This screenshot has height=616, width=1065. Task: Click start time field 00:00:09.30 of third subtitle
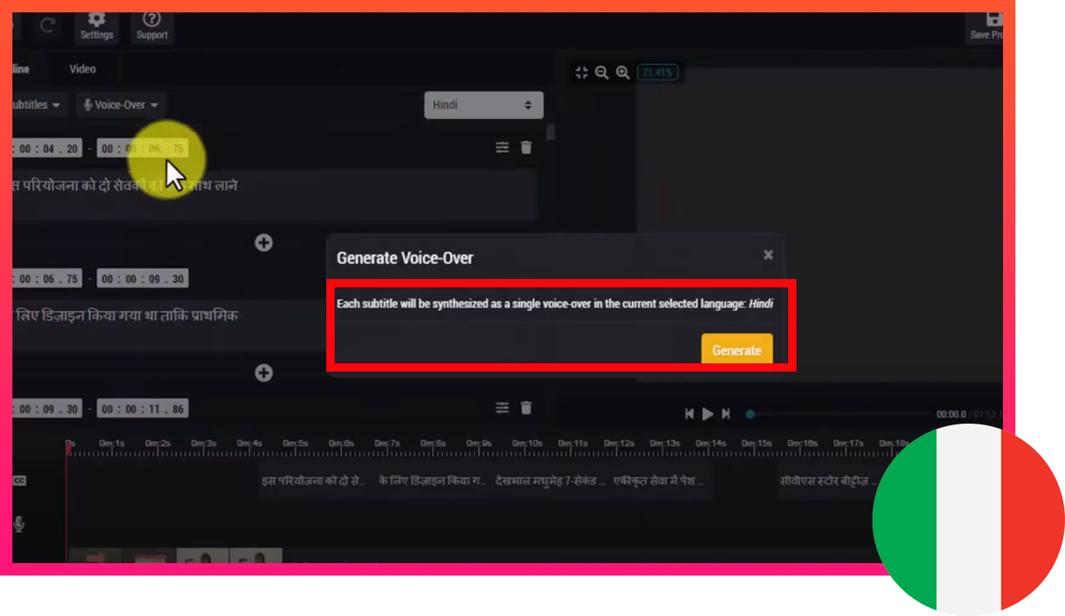point(46,409)
